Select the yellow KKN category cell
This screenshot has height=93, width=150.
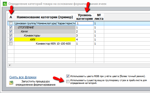pos(45,40)
